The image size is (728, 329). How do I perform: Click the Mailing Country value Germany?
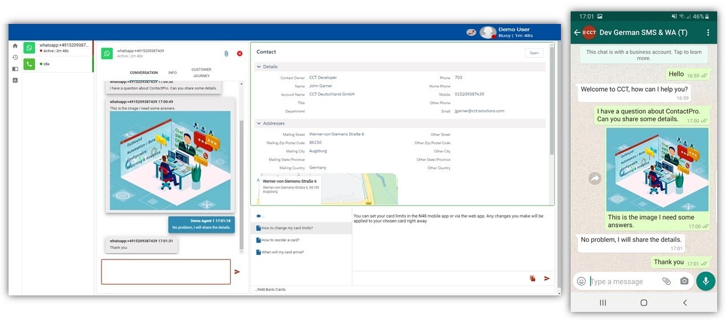pyautogui.click(x=318, y=167)
